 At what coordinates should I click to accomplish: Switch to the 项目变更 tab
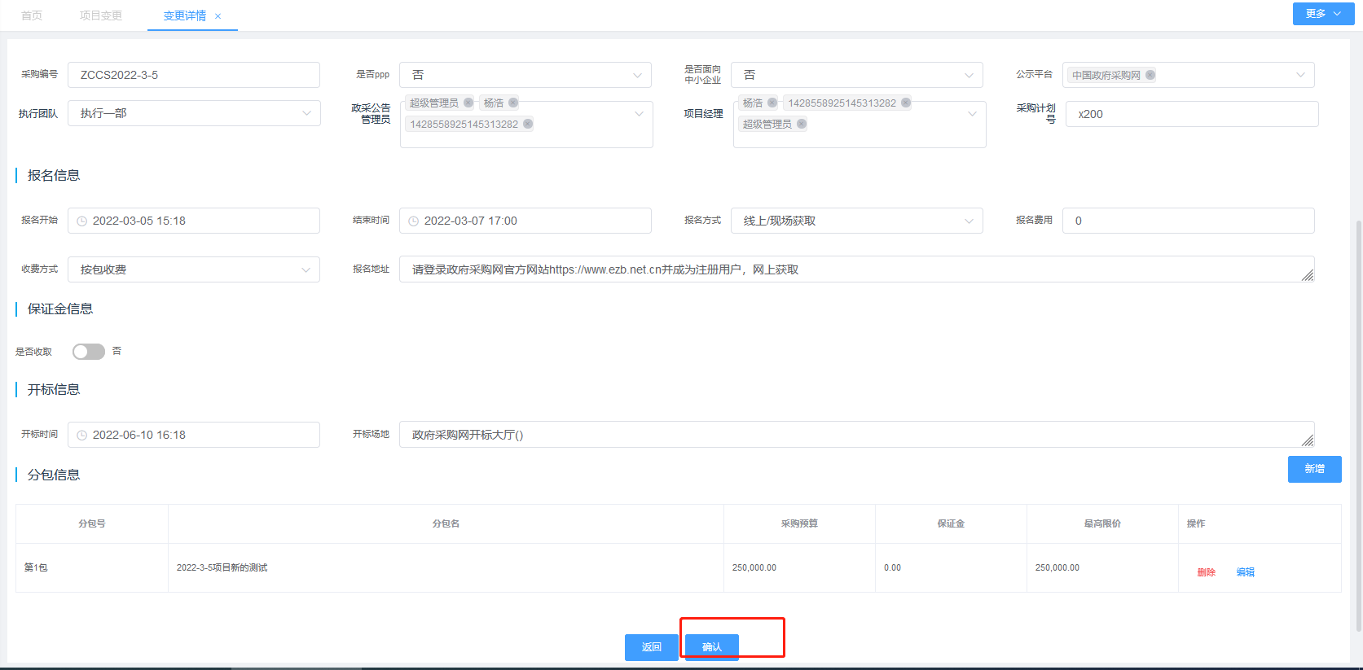[x=101, y=15]
